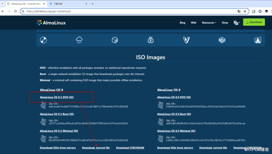Viewport: 272px width, 154px height.
Task: Switch to the 下载内容 tab
Action: pyautogui.click(x=66, y=4)
